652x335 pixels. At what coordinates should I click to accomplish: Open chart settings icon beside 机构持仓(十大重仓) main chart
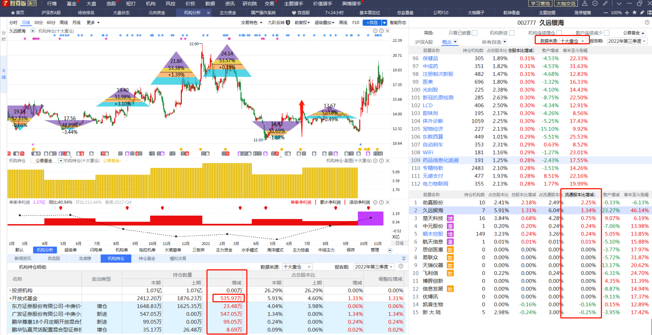pyautogui.click(x=375, y=31)
